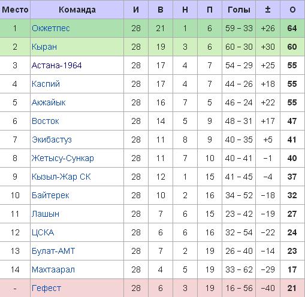Open the Акжайык team page
Viewport: 305px width, 297px height.
(x=49, y=102)
